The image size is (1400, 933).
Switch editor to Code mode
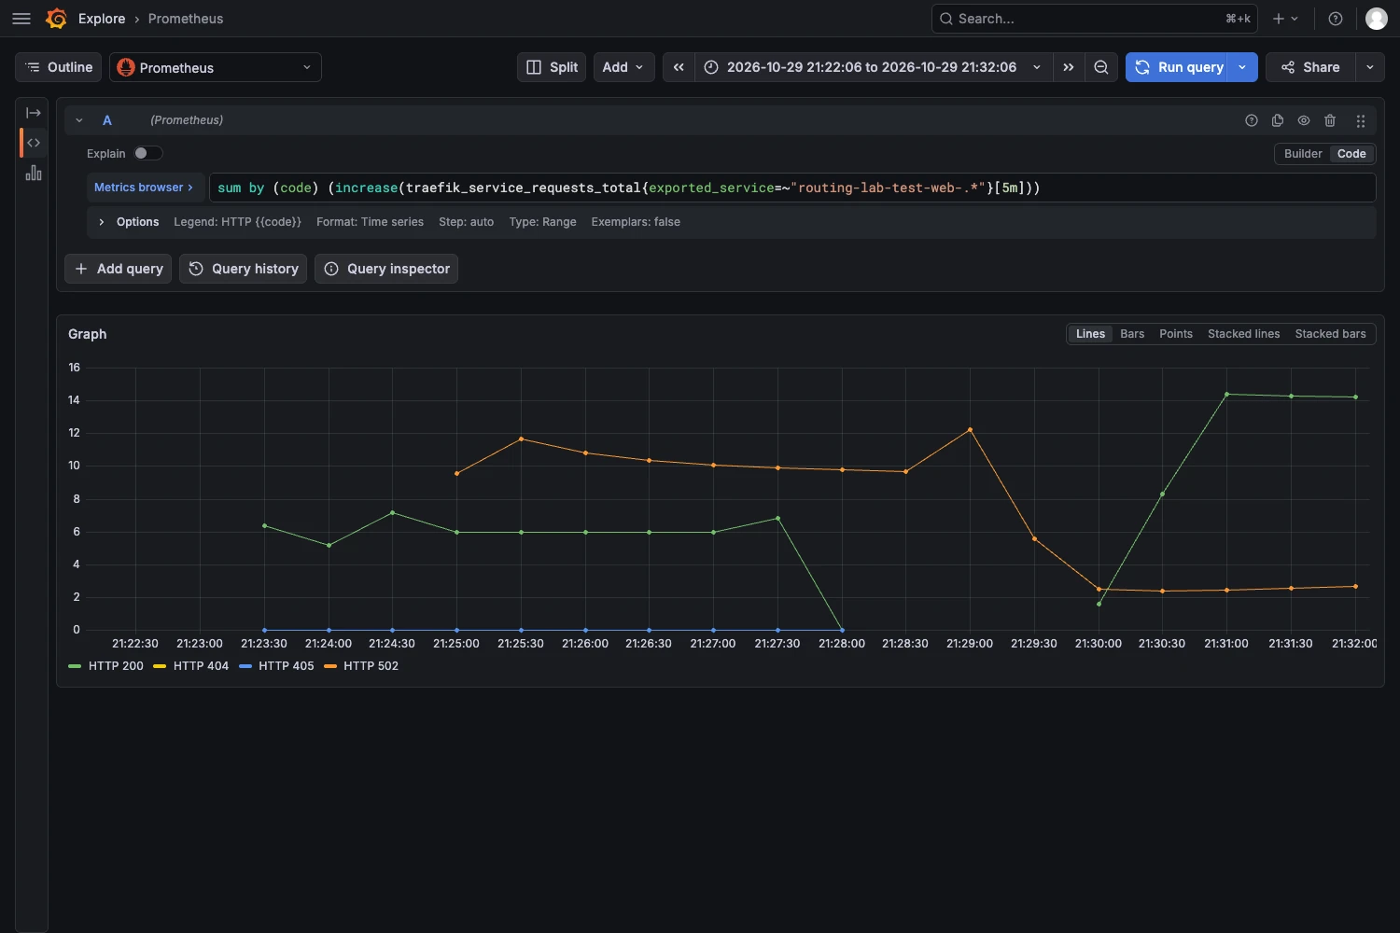[x=1351, y=154]
